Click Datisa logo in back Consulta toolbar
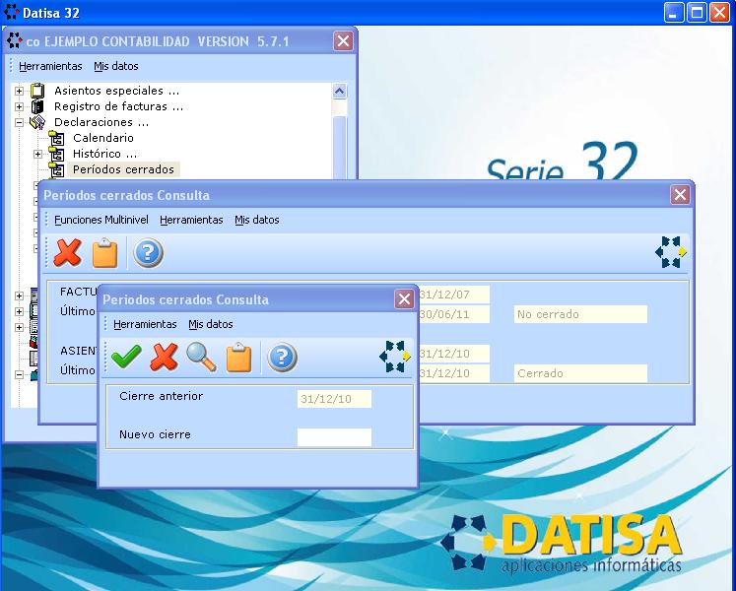The width and height of the screenshot is (736, 591). [671, 252]
